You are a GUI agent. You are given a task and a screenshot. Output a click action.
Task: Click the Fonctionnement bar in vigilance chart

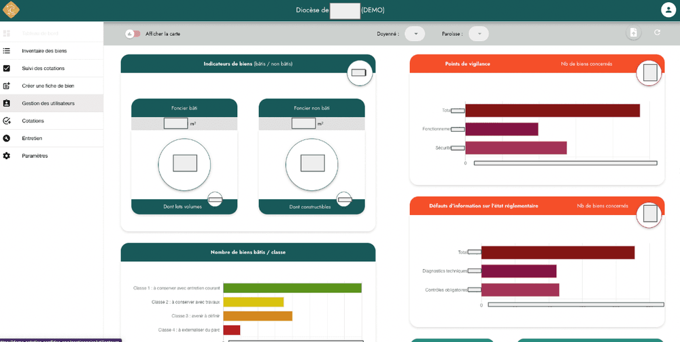pyautogui.click(x=502, y=129)
